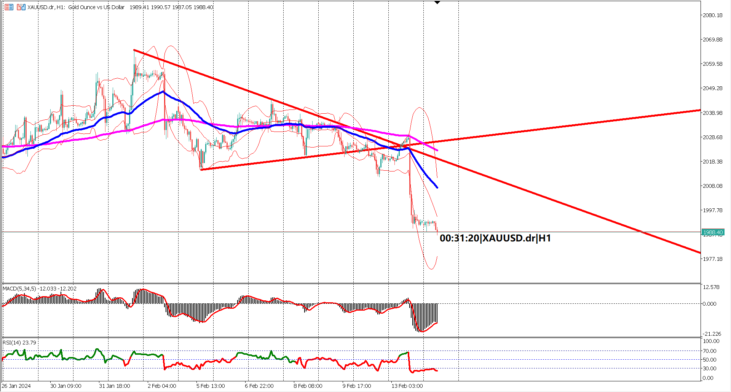Click the red-blue list icon in top-left corner
Image resolution: width=731 pixels, height=392 pixels.
point(9,7)
